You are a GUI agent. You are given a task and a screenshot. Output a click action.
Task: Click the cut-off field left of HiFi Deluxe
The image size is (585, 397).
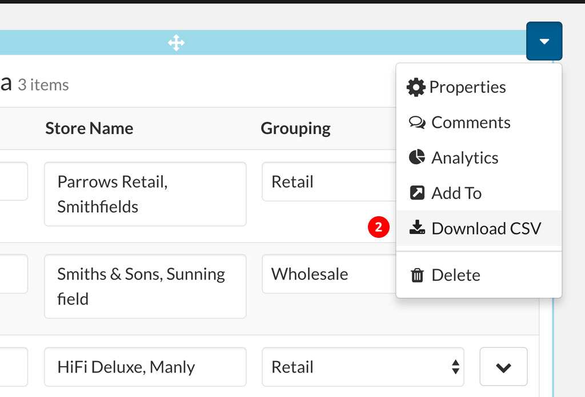[x=14, y=367]
